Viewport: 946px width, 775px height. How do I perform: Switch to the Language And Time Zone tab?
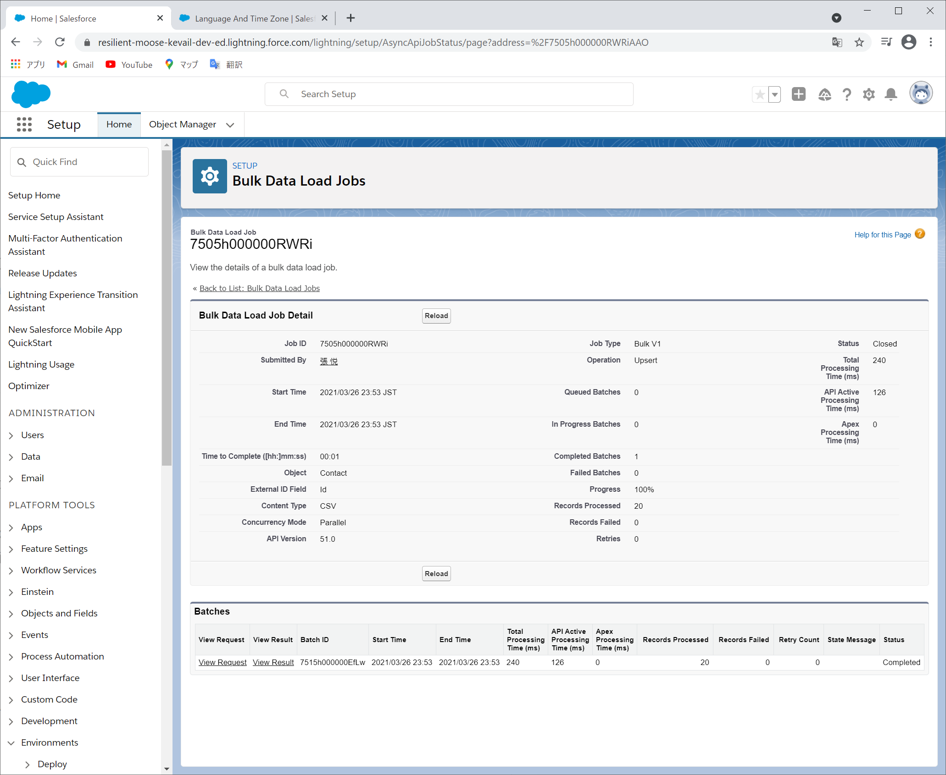pyautogui.click(x=253, y=18)
